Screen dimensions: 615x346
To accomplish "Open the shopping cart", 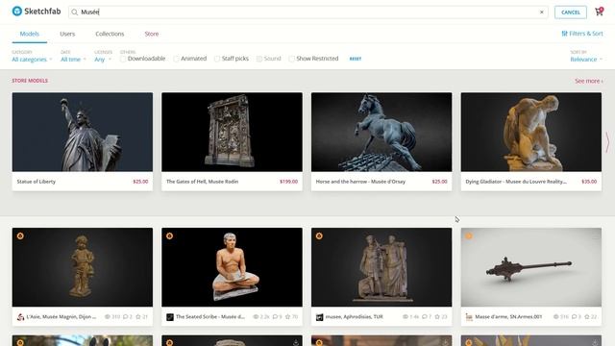I will coord(599,12).
